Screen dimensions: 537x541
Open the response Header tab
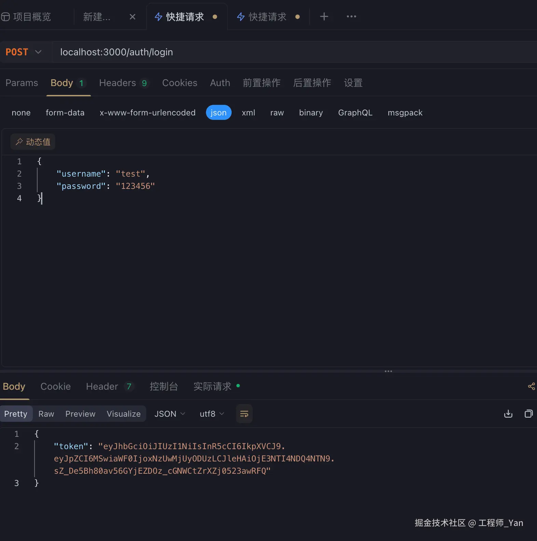click(109, 387)
